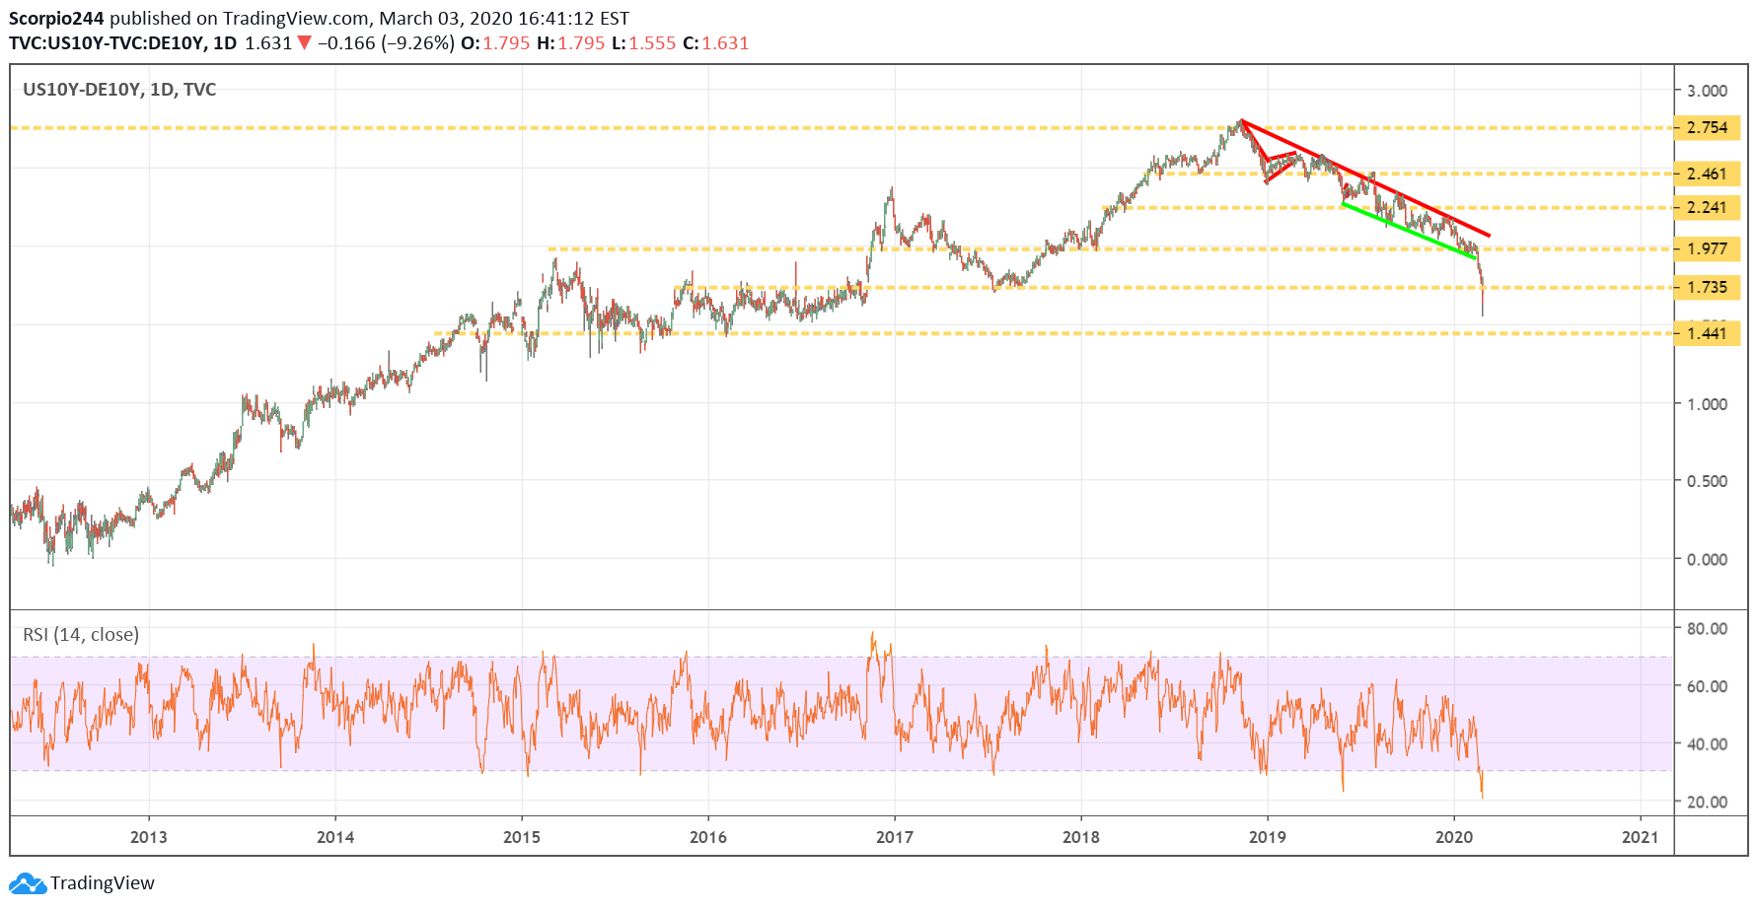Click the open value 1.795 in header
1758x910 pixels.
(x=506, y=43)
